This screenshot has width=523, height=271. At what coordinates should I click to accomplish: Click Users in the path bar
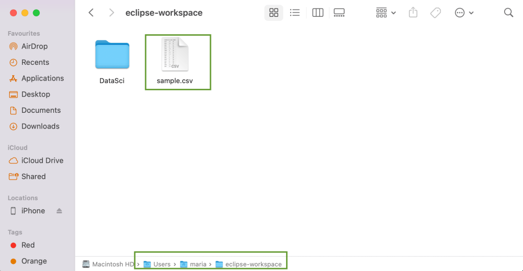pos(161,264)
